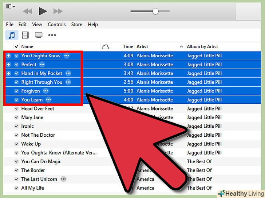265x198 pixels.
Task: Uncheck Right Through You checkbox
Action: click(x=16, y=82)
